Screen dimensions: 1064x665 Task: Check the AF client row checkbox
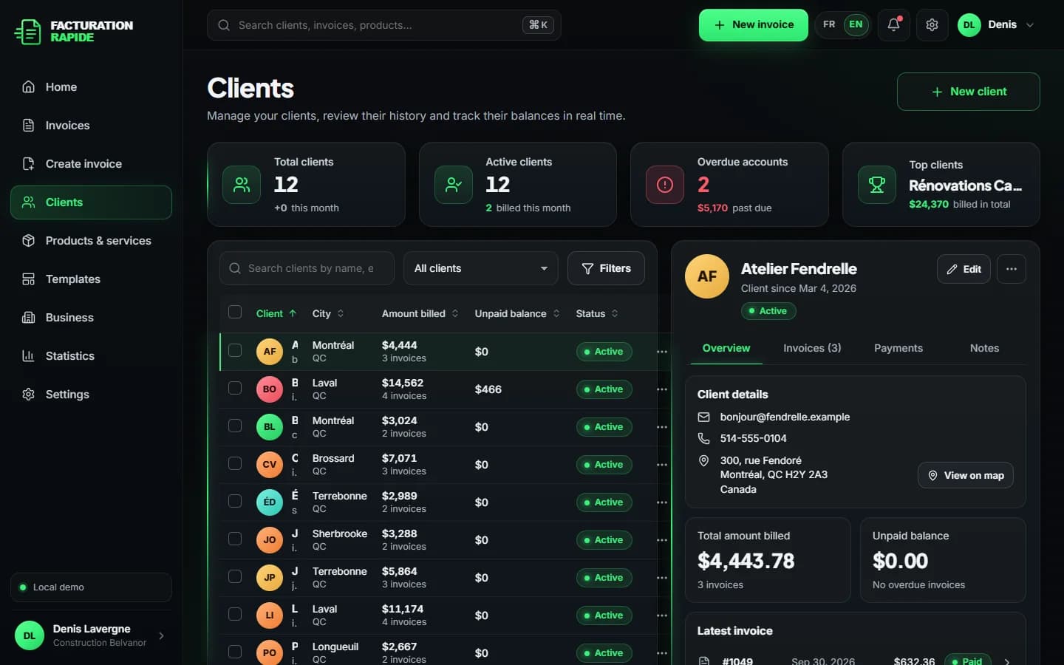235,350
